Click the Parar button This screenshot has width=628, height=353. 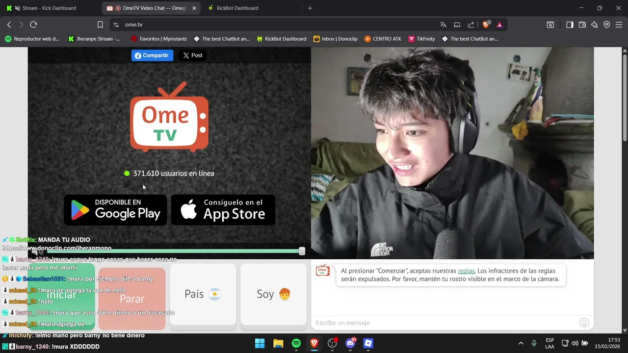click(132, 299)
